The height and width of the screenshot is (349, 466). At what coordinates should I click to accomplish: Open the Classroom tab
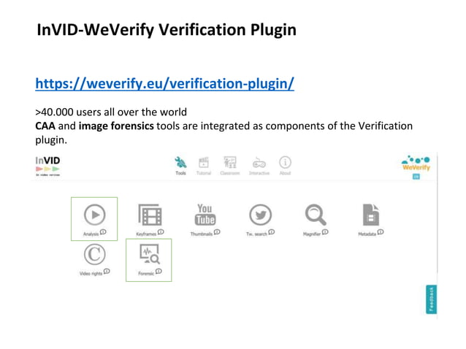click(230, 166)
